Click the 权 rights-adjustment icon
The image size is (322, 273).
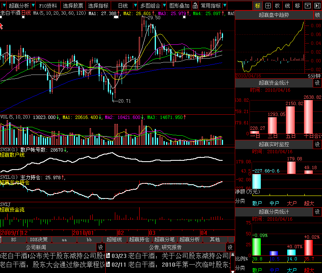pos(277,6)
